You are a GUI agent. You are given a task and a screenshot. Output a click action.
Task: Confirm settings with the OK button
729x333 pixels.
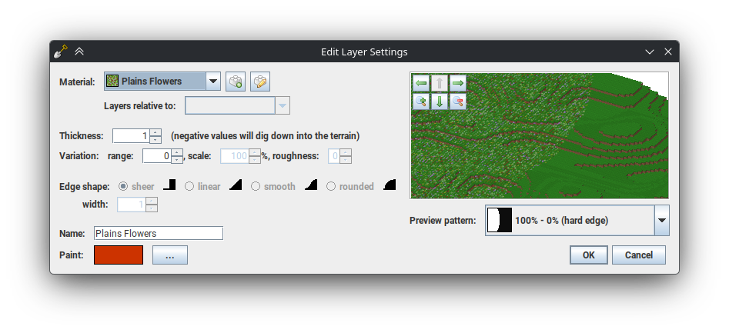[x=589, y=255]
